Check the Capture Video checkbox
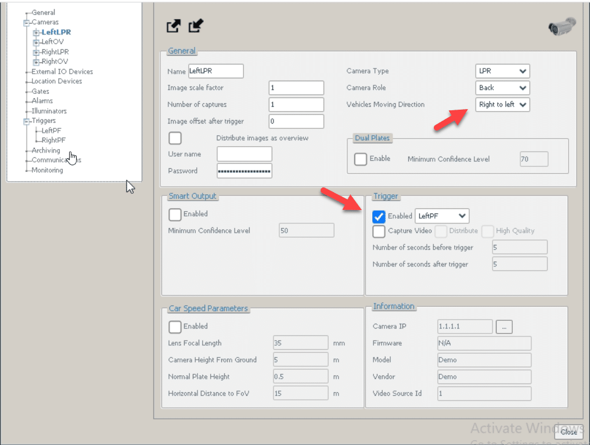Viewport: 590px width, 445px height. (x=379, y=231)
